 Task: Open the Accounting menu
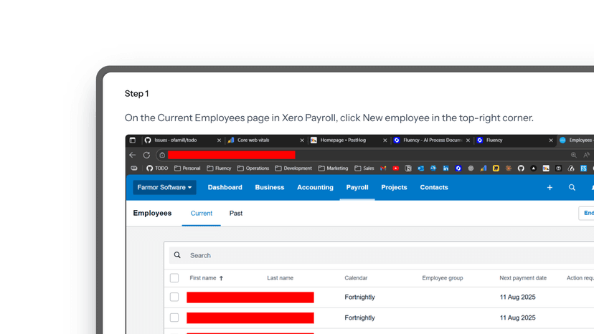315,188
